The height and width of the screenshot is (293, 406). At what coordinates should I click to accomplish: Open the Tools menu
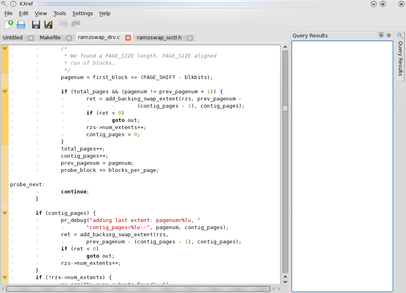point(59,13)
